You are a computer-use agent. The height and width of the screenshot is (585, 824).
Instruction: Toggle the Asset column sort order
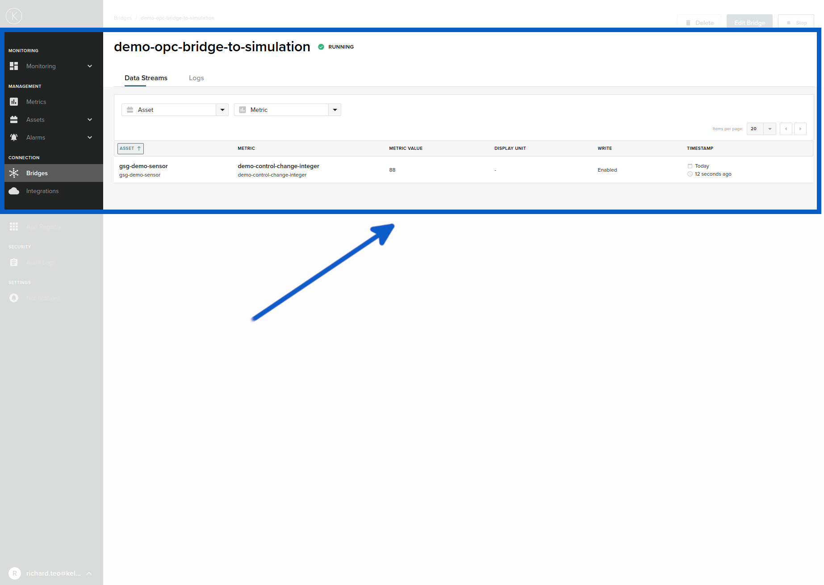point(130,148)
